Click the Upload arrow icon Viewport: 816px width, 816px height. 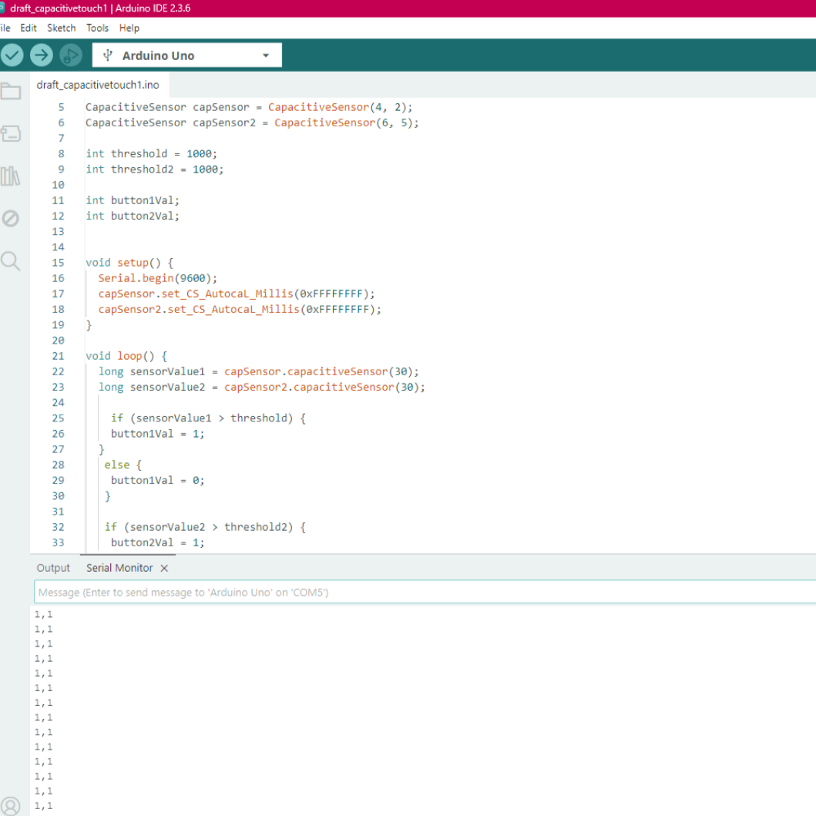[x=42, y=55]
